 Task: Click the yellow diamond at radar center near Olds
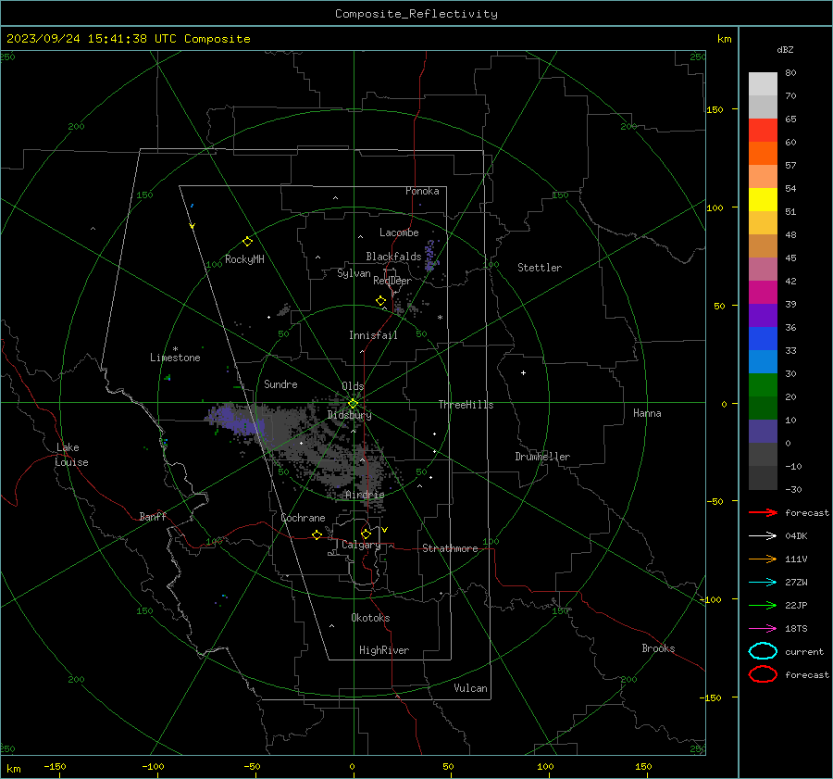pyautogui.click(x=353, y=404)
